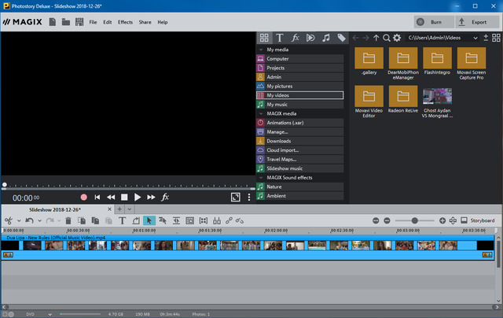Undo the last action
The image size is (503, 318).
pos(30,220)
